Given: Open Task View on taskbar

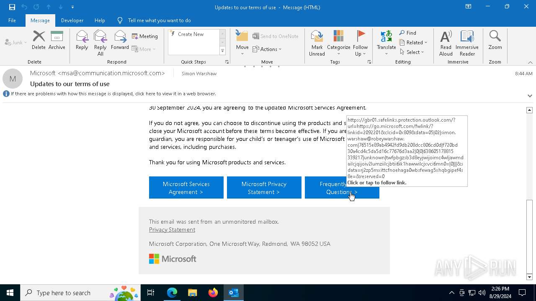Looking at the screenshot, I should coord(151,293).
